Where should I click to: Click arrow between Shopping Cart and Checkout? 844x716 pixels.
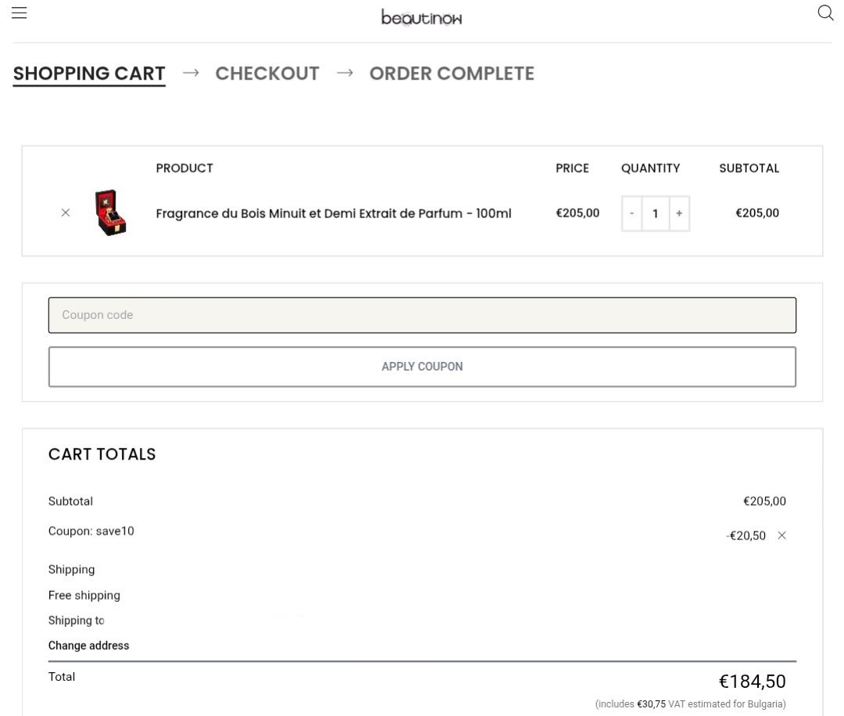coord(191,73)
